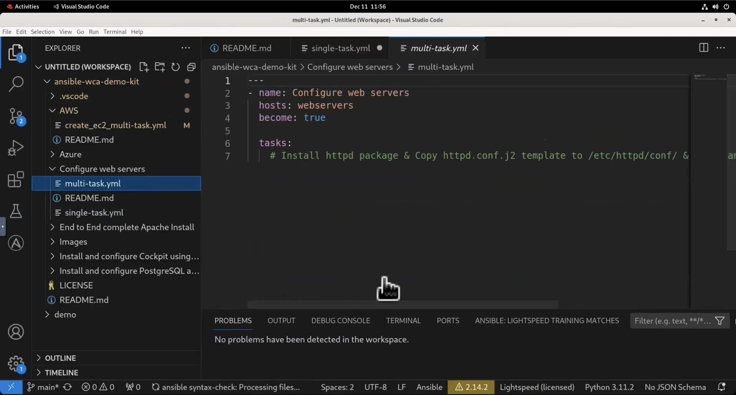Collapse the AWS folder
Viewport: 736px width, 395px height.
pyautogui.click(x=52, y=111)
